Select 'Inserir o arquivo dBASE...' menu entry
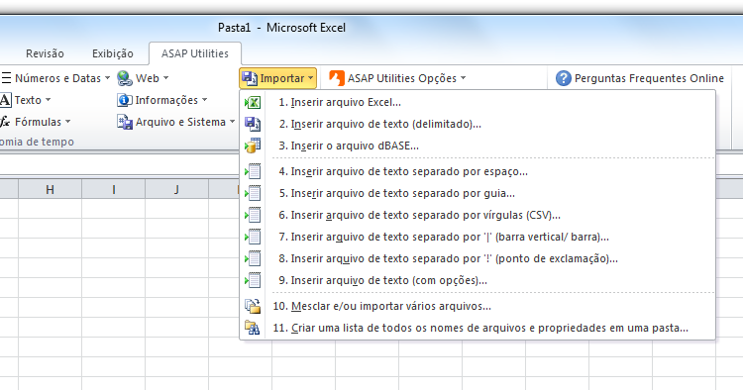The height and width of the screenshot is (390, 743). [x=478, y=146]
